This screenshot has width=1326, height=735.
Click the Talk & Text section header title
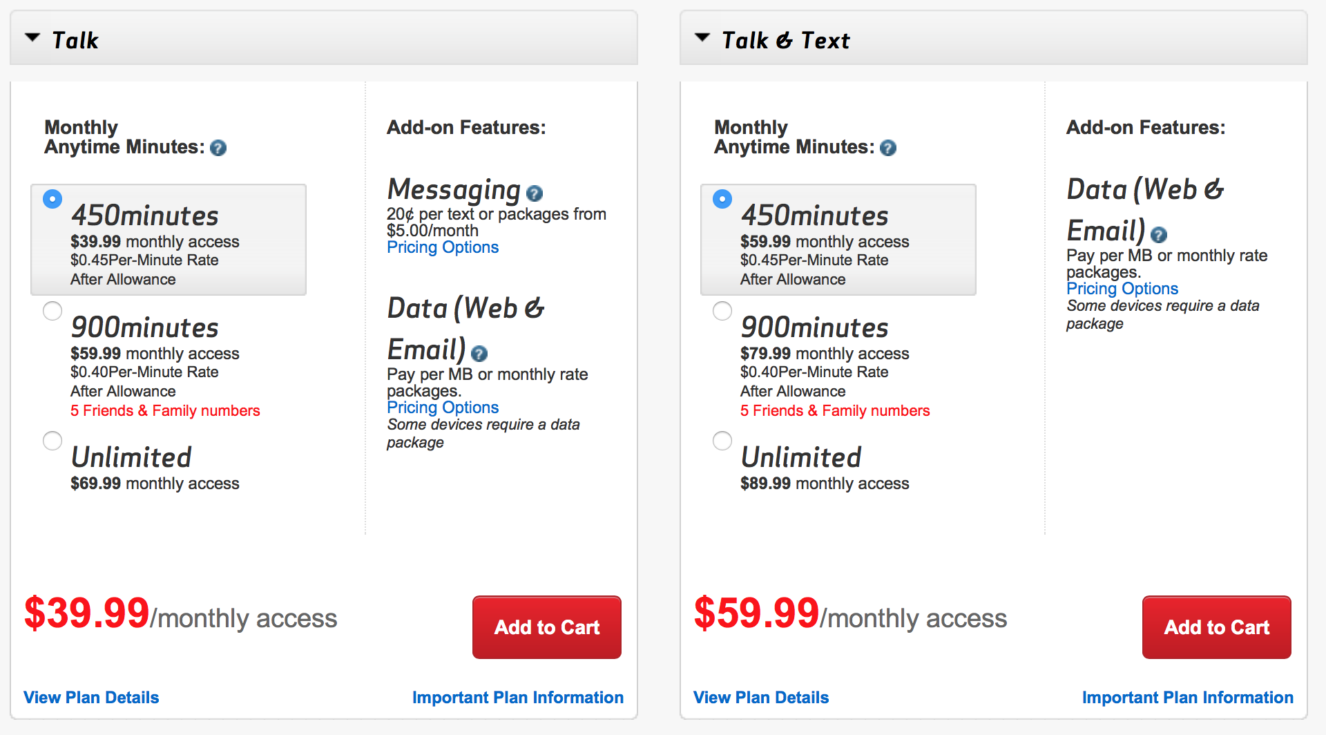(785, 41)
